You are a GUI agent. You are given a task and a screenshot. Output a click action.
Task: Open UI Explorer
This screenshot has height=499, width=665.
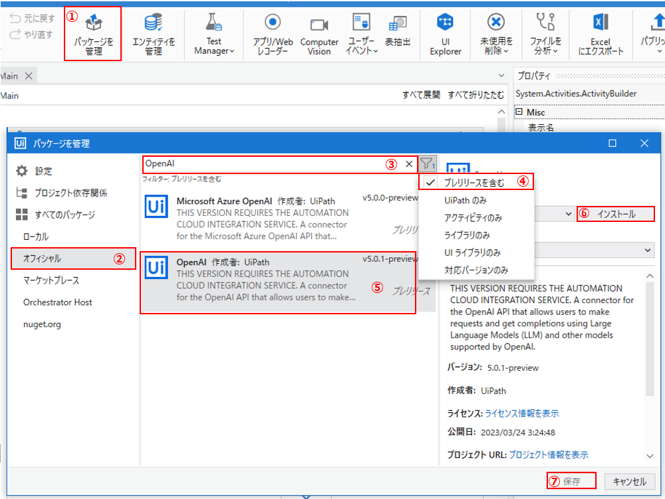coord(446,34)
